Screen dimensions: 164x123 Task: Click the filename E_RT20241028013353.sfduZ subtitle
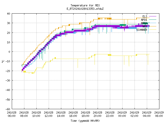[85, 9]
